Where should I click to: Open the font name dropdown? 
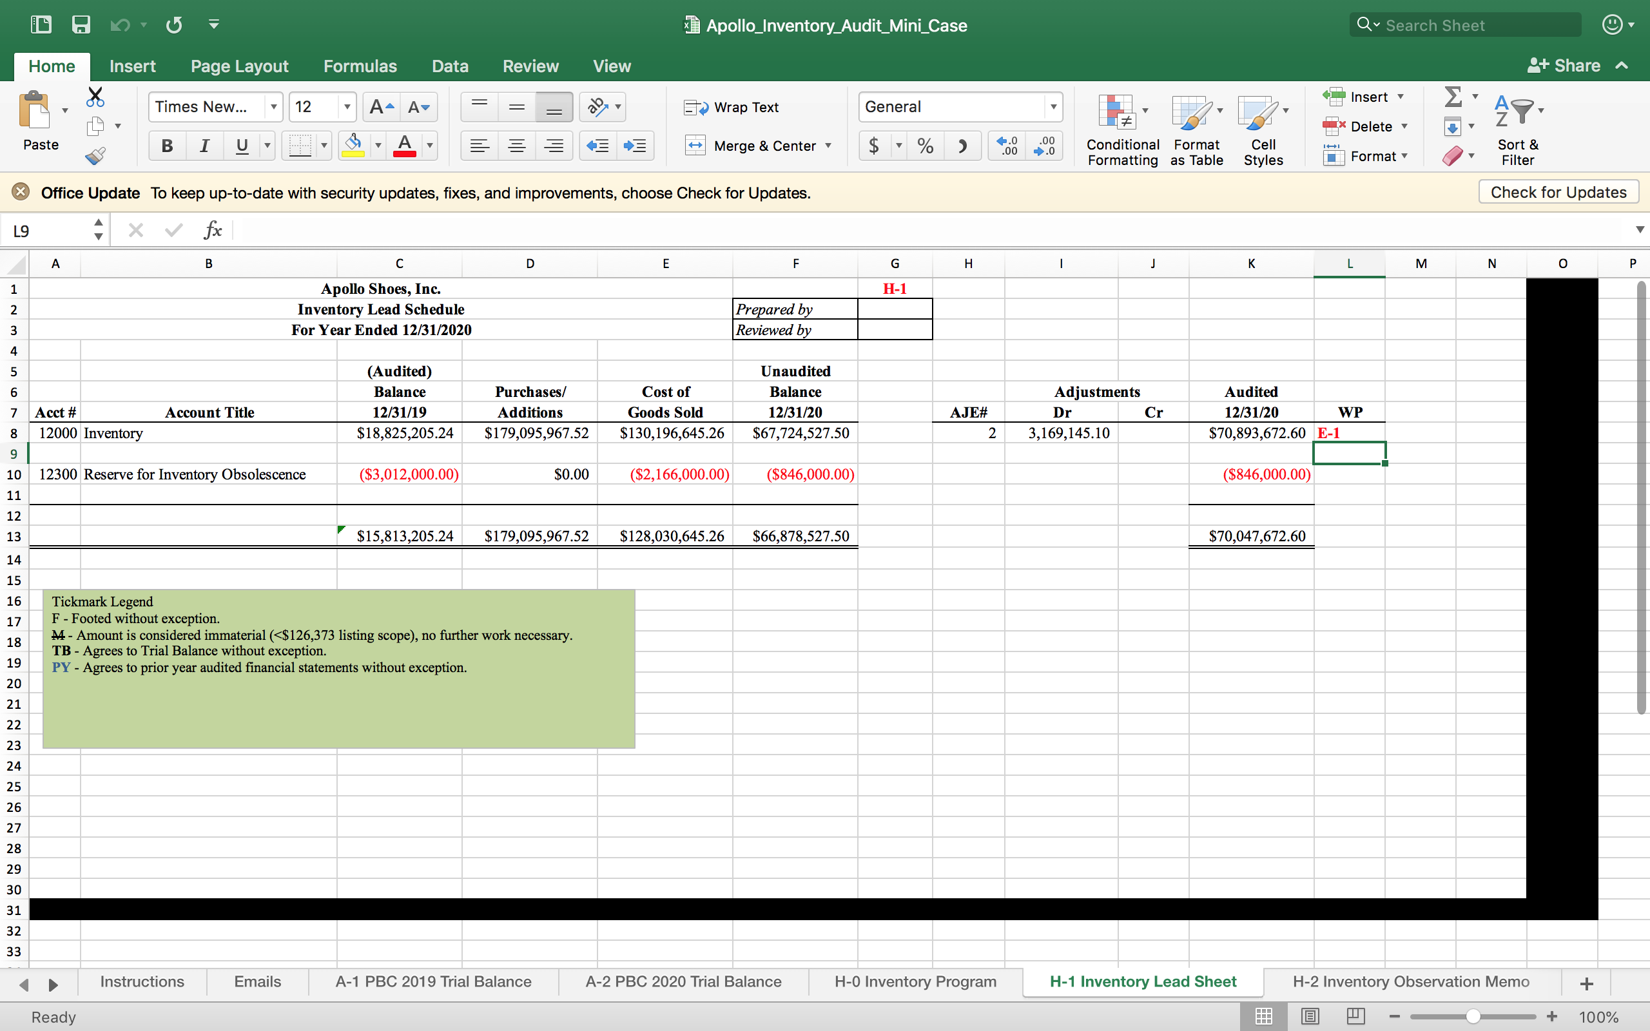[273, 107]
